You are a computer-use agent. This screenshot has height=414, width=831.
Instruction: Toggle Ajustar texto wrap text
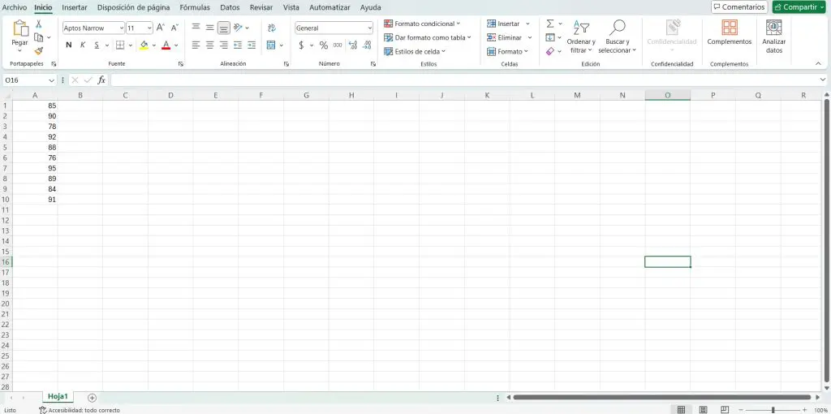click(x=272, y=28)
